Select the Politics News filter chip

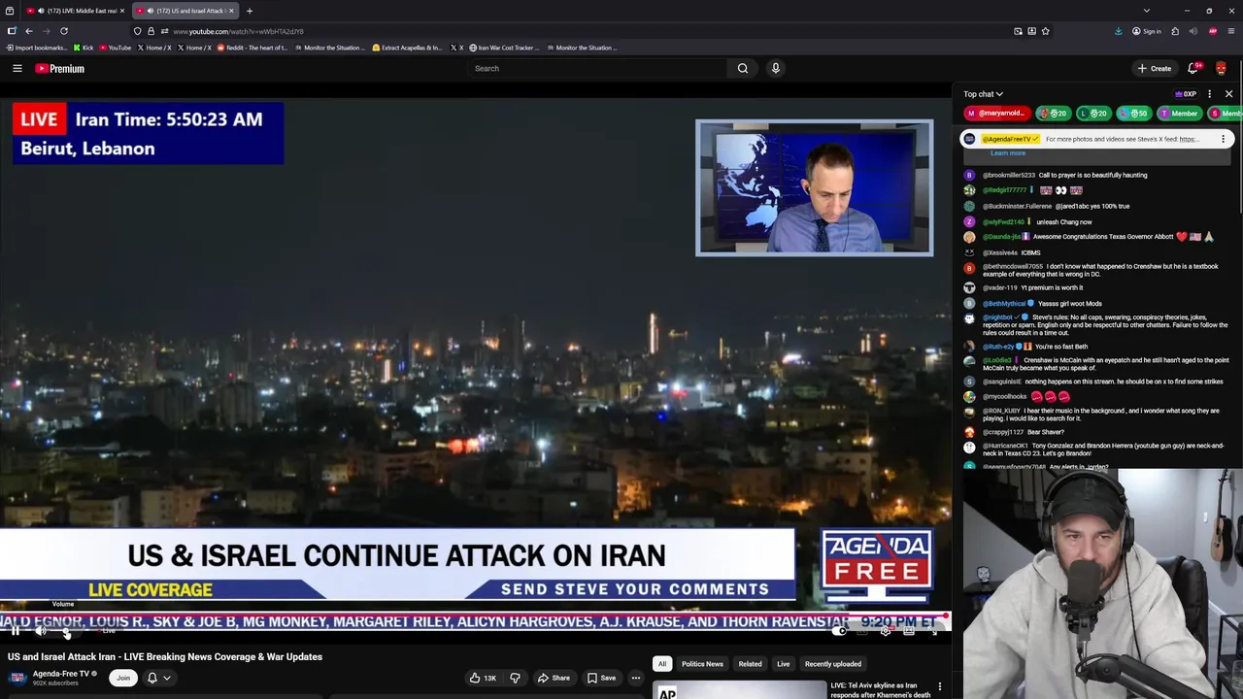702,664
